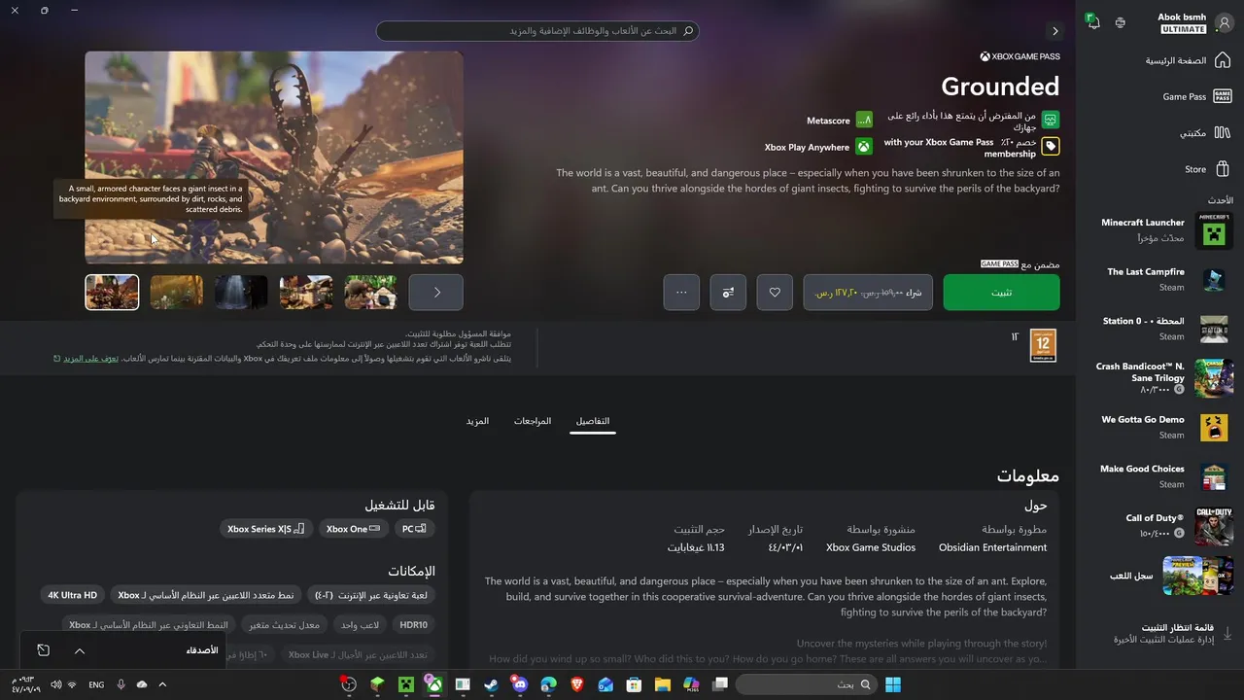Click Obsidian Entertainment developer name
Viewport: 1244px width, 700px height.
point(992,547)
